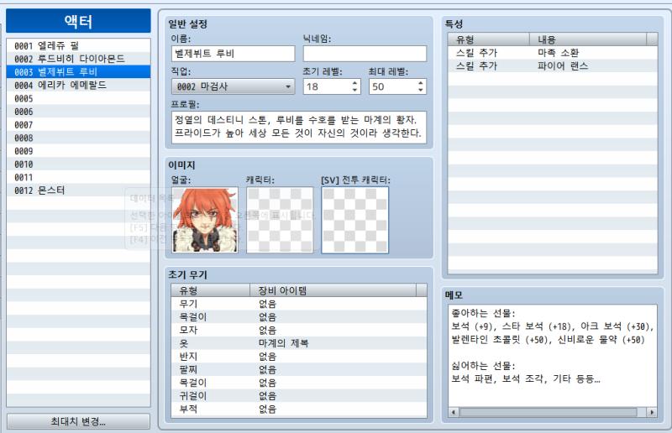
Task: Select actor 0002 루드비히 다이아몬드
Action: [78, 59]
